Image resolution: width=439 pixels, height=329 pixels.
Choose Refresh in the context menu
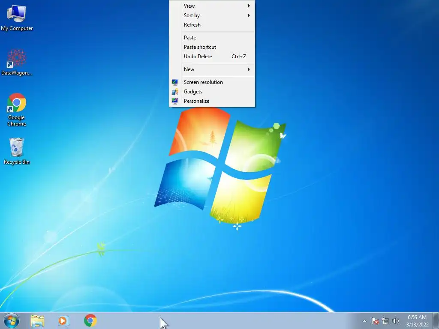click(x=212, y=24)
